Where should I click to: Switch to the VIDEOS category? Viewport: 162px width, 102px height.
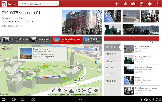(112, 61)
